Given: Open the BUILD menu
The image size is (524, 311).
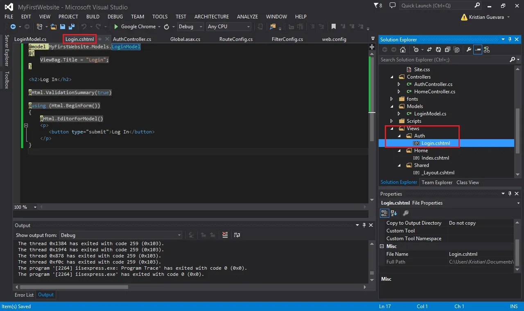Looking at the screenshot, I should point(93,17).
